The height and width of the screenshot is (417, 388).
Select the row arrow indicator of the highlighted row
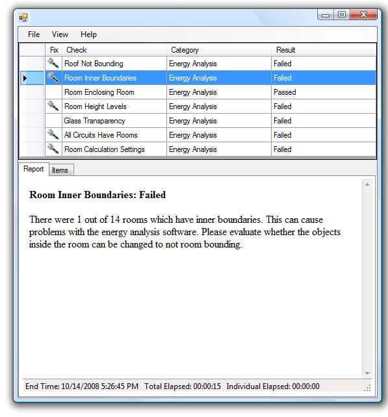(x=25, y=78)
